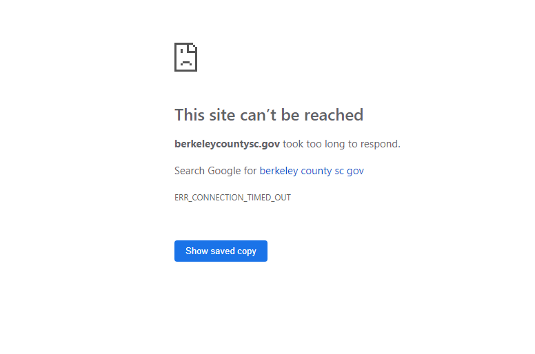Click the sad page error icon
535x354 pixels.
185,57
